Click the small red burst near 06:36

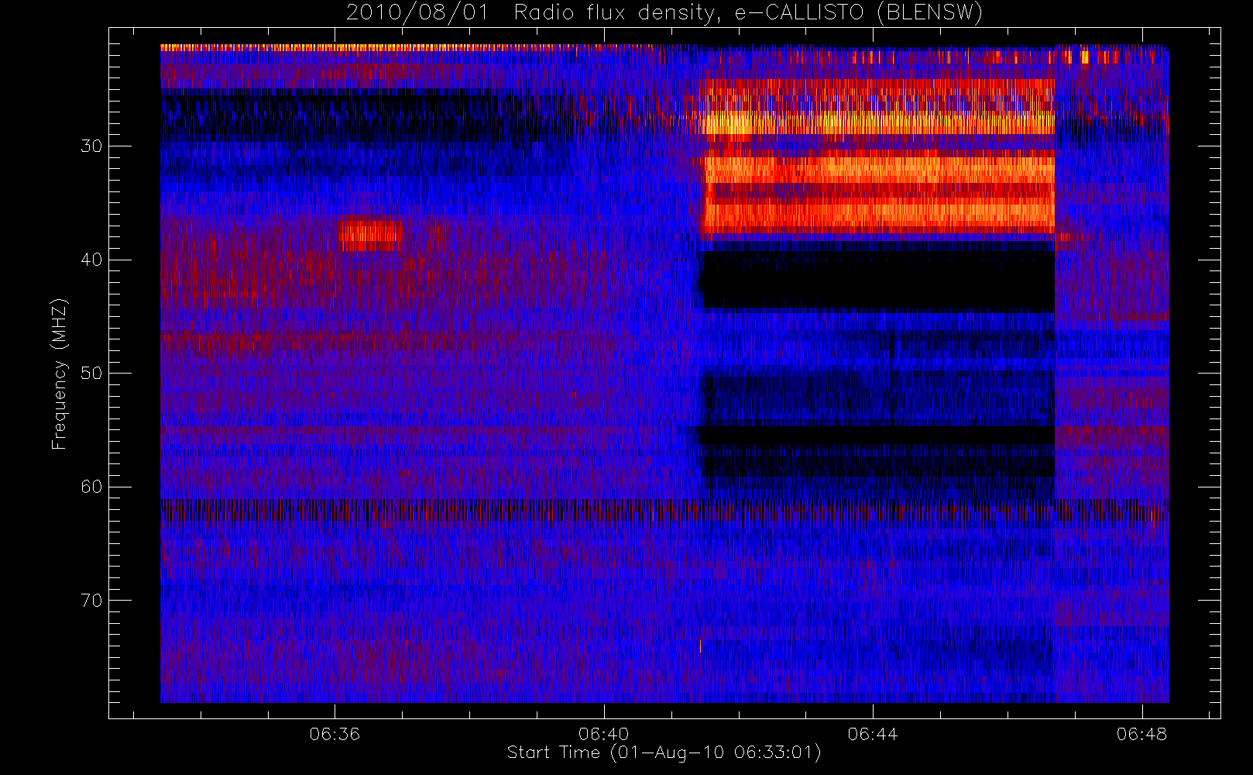point(370,235)
